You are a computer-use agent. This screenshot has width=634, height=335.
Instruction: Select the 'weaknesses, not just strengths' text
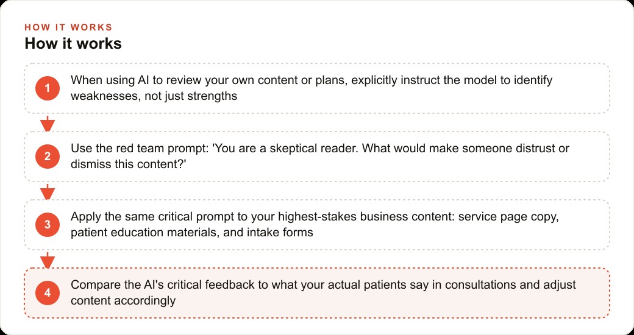point(154,96)
